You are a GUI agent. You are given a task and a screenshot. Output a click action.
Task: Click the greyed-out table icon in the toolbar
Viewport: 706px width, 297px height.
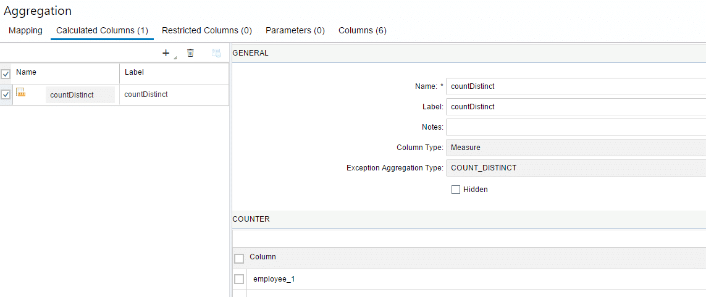tap(216, 54)
